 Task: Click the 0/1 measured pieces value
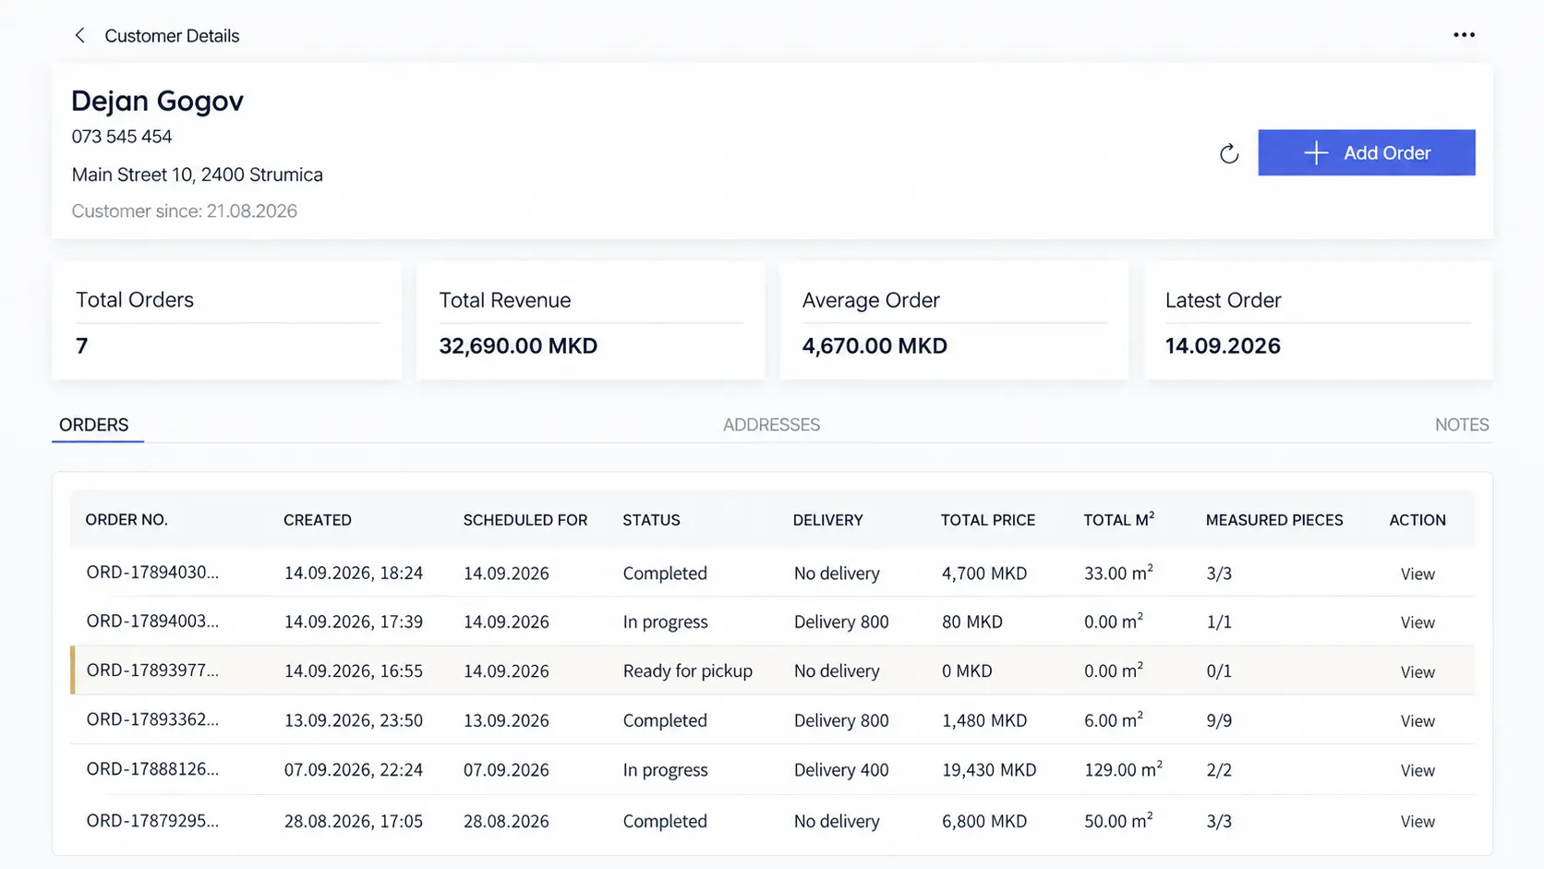pos(1219,671)
